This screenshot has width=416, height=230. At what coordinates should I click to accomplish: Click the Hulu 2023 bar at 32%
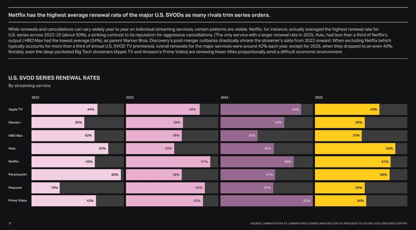(x=150, y=148)
